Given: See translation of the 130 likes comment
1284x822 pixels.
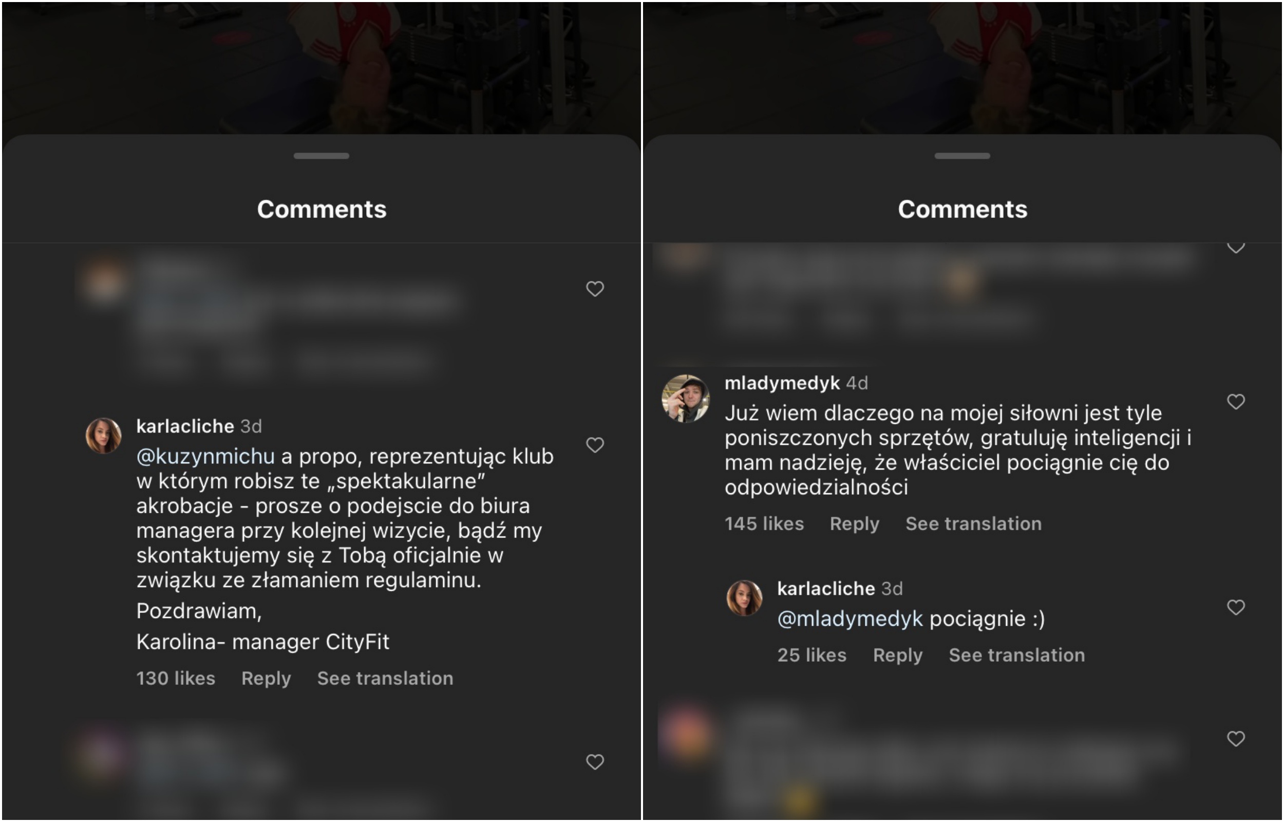Looking at the screenshot, I should tap(385, 679).
